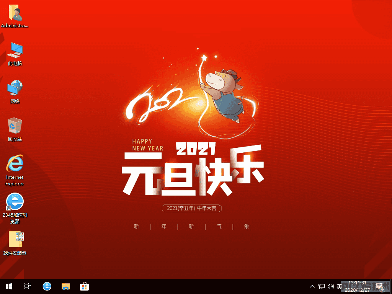Open the taskbar clock and calendar

[358, 286]
